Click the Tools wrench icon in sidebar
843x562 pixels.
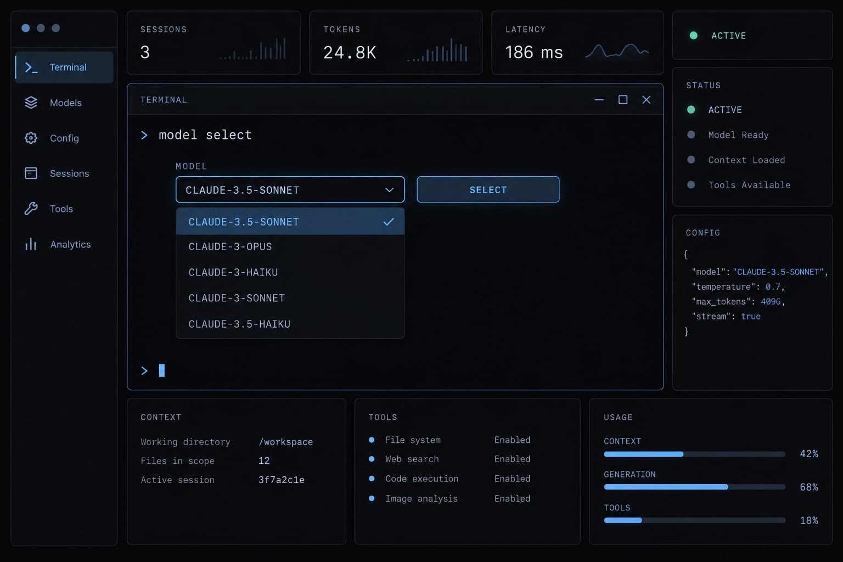pyautogui.click(x=31, y=209)
